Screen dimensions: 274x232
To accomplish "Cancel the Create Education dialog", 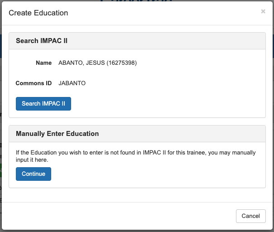I will (x=250, y=216).
